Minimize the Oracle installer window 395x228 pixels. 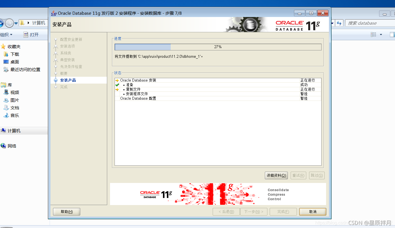point(299,13)
